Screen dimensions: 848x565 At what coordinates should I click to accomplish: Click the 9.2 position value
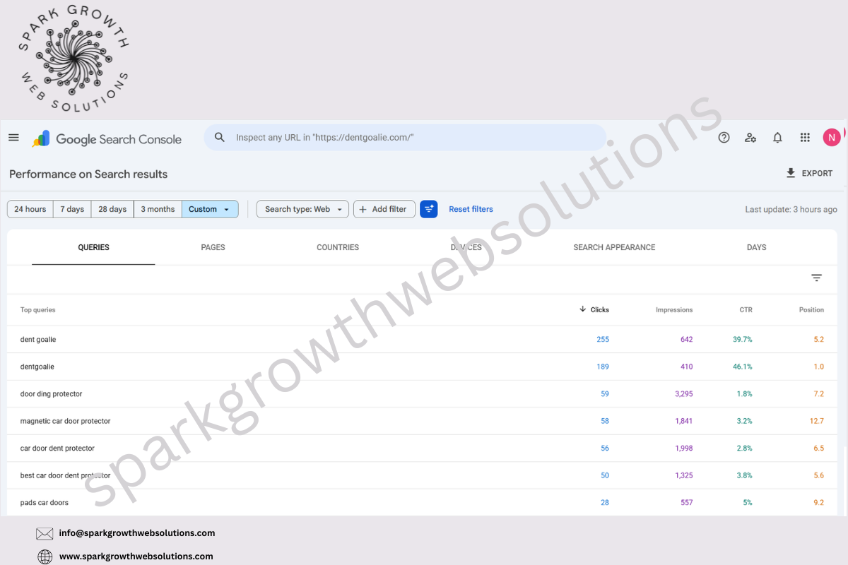tap(819, 503)
